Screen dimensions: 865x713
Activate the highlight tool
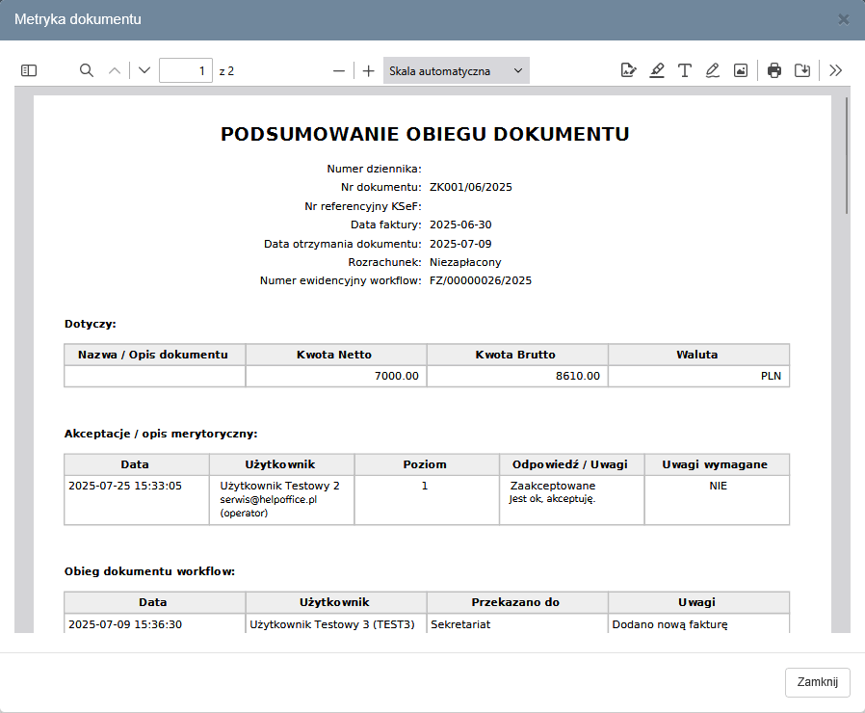pyautogui.click(x=657, y=70)
